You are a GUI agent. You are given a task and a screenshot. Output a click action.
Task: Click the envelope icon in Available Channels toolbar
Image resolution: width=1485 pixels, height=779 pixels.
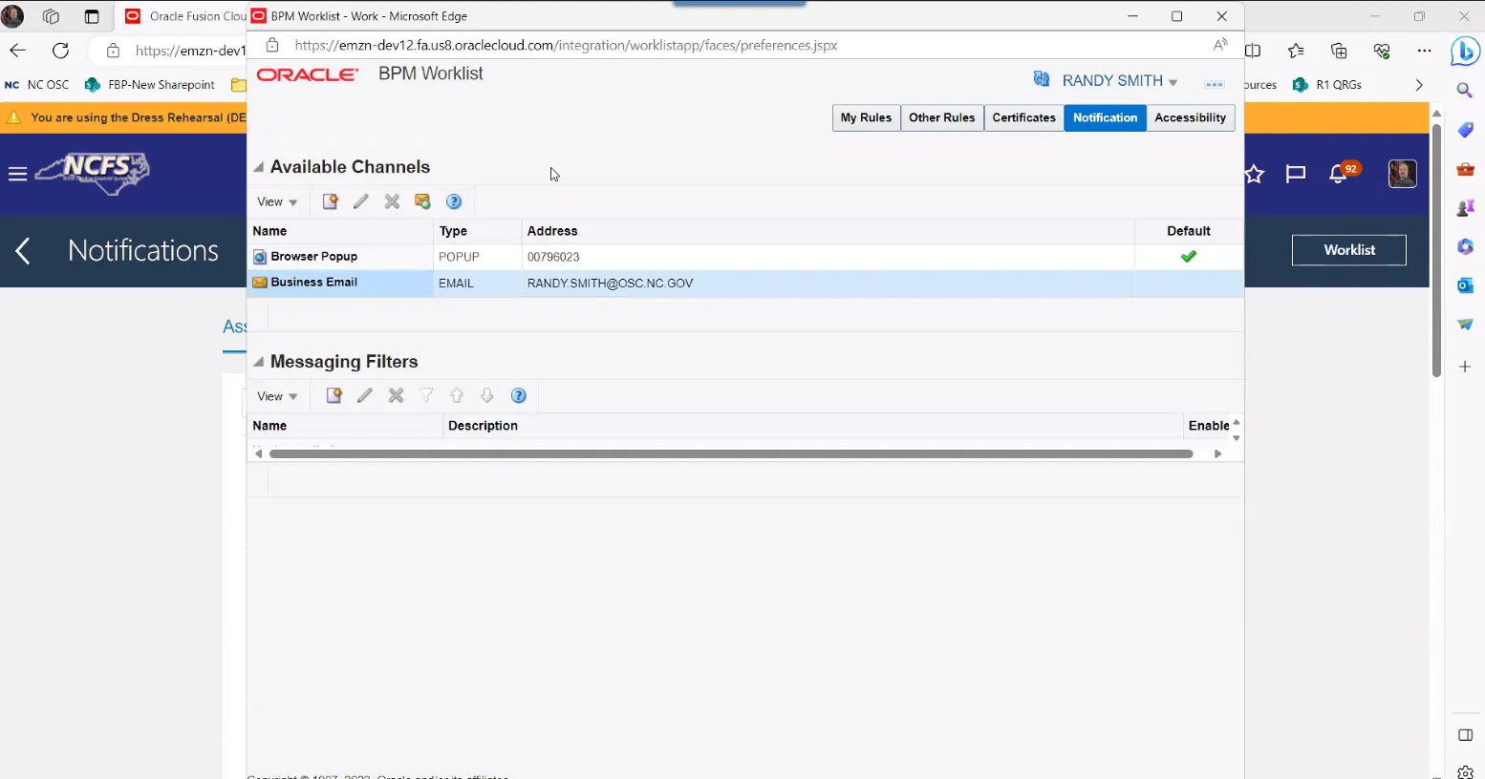(x=422, y=201)
